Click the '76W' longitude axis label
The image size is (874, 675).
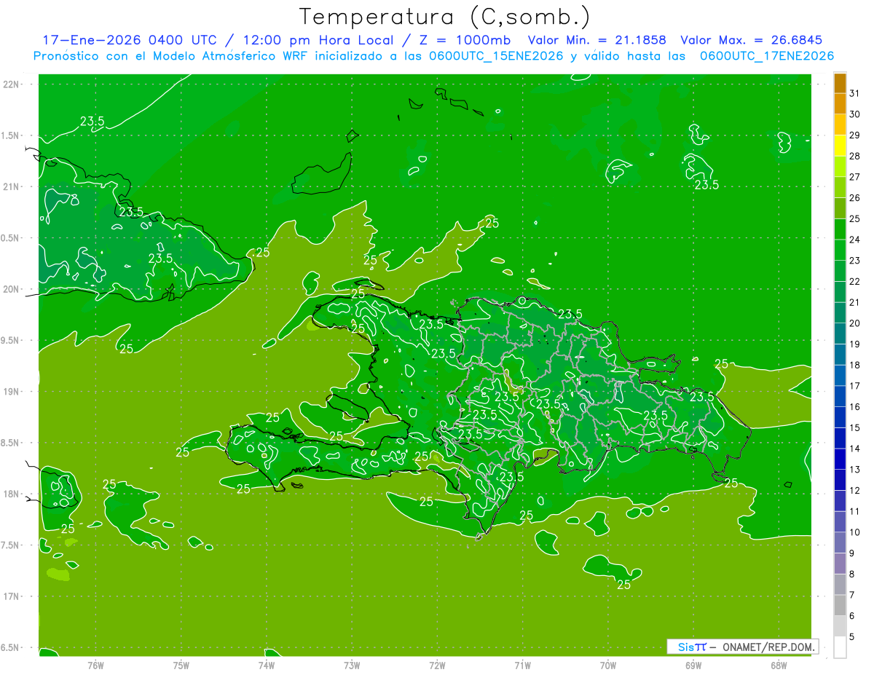coord(95,666)
